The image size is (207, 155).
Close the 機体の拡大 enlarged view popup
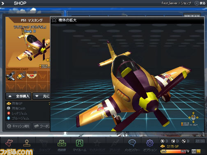coord(54,20)
